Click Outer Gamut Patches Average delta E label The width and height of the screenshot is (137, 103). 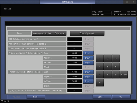[37, 49]
